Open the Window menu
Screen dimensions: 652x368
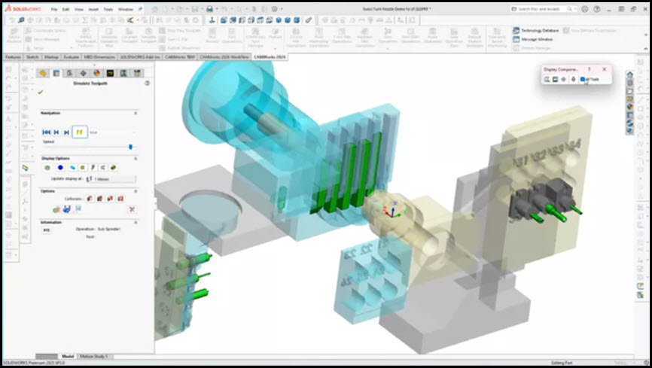pyautogui.click(x=126, y=9)
